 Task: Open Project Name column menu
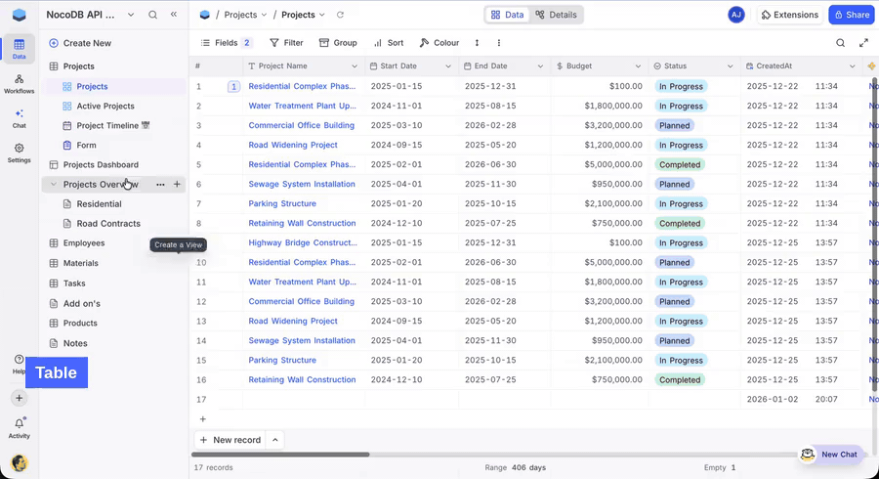[x=355, y=66]
